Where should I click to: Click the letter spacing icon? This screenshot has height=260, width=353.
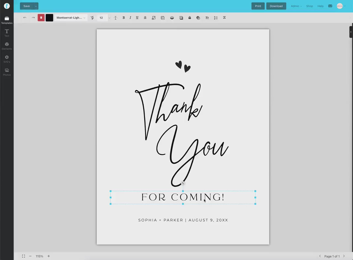tap(116, 18)
